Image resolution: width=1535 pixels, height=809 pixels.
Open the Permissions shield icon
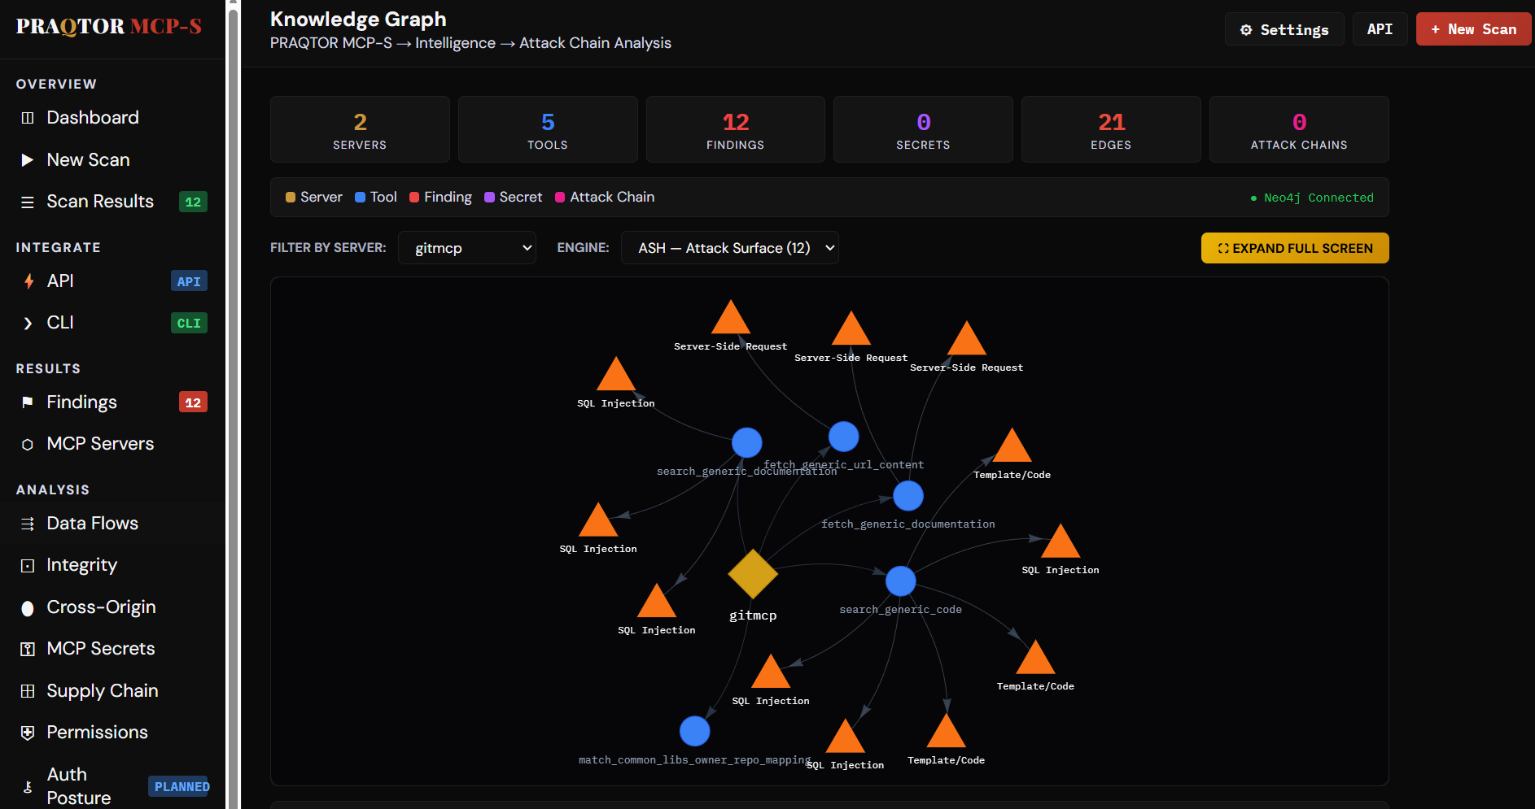(28, 732)
